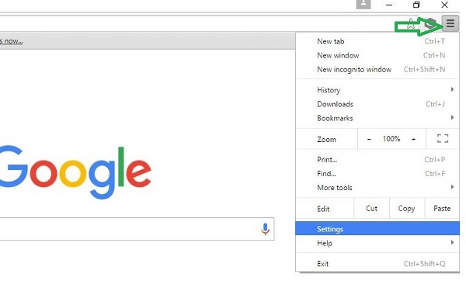466x281 pixels.
Task: Bookmark this page with the star icon
Action: [x=411, y=24]
